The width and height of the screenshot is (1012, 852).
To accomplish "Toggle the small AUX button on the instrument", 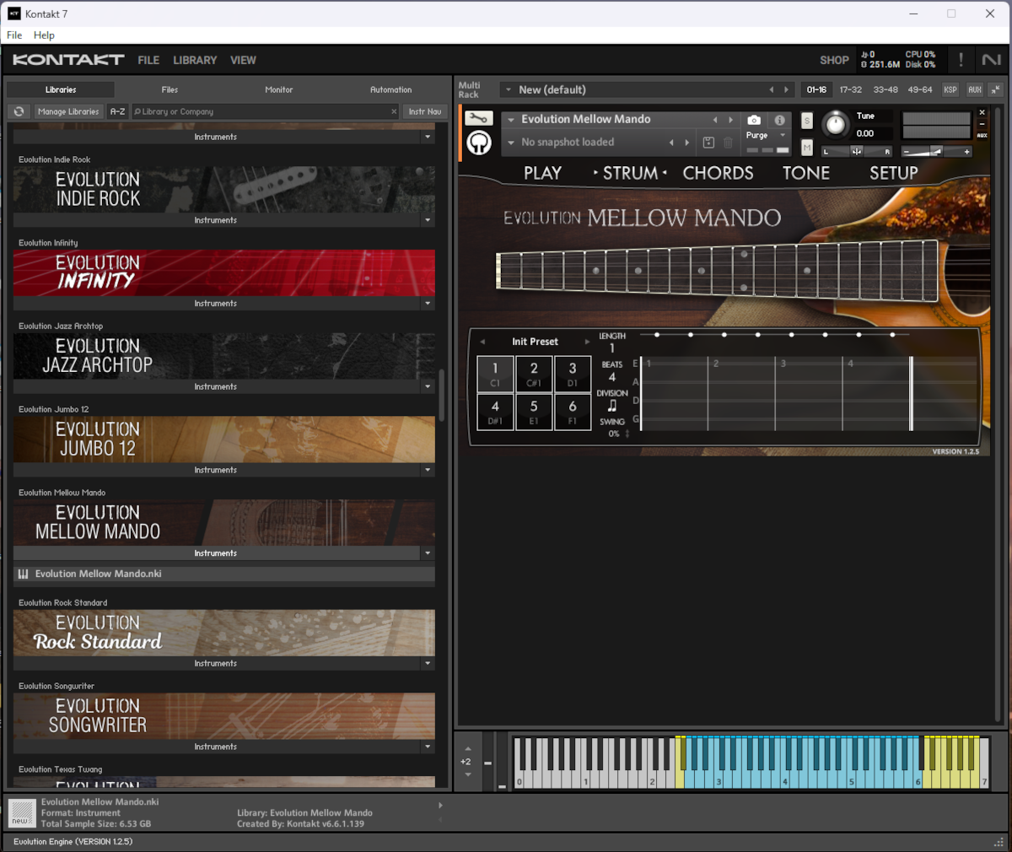I will click(x=982, y=135).
